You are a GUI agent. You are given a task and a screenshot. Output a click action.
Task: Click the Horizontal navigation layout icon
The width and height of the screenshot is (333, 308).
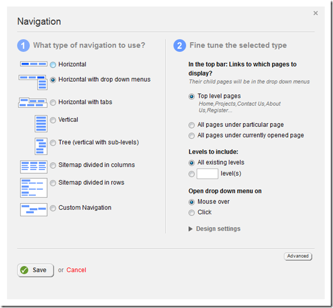click(33, 65)
